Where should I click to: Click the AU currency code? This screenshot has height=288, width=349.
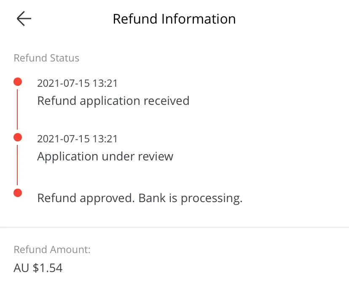21,268
